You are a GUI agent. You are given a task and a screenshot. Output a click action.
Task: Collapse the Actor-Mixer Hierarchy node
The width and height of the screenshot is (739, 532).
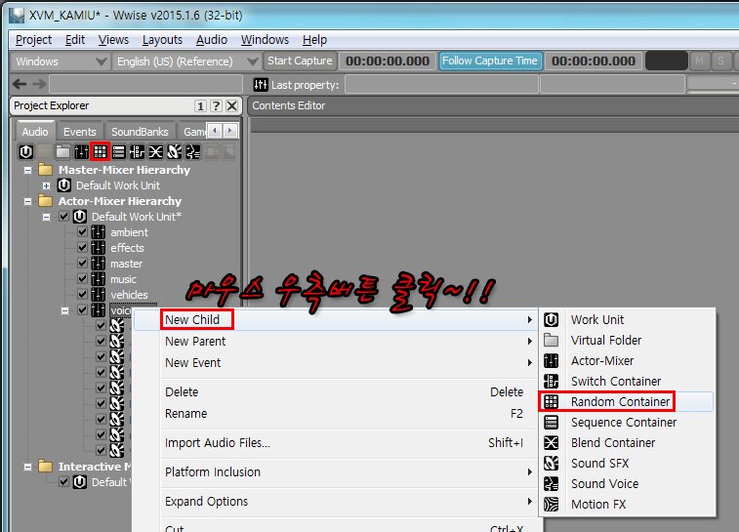27,202
